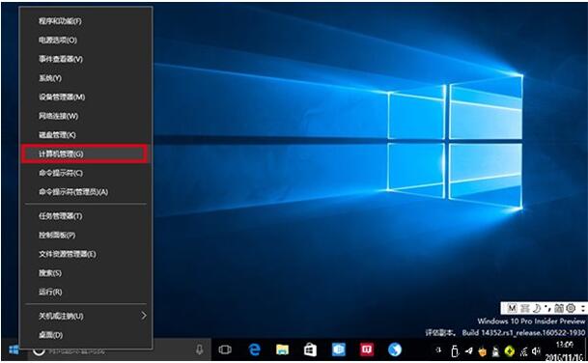Choose 运行(R) menu entry

[x=86, y=292]
